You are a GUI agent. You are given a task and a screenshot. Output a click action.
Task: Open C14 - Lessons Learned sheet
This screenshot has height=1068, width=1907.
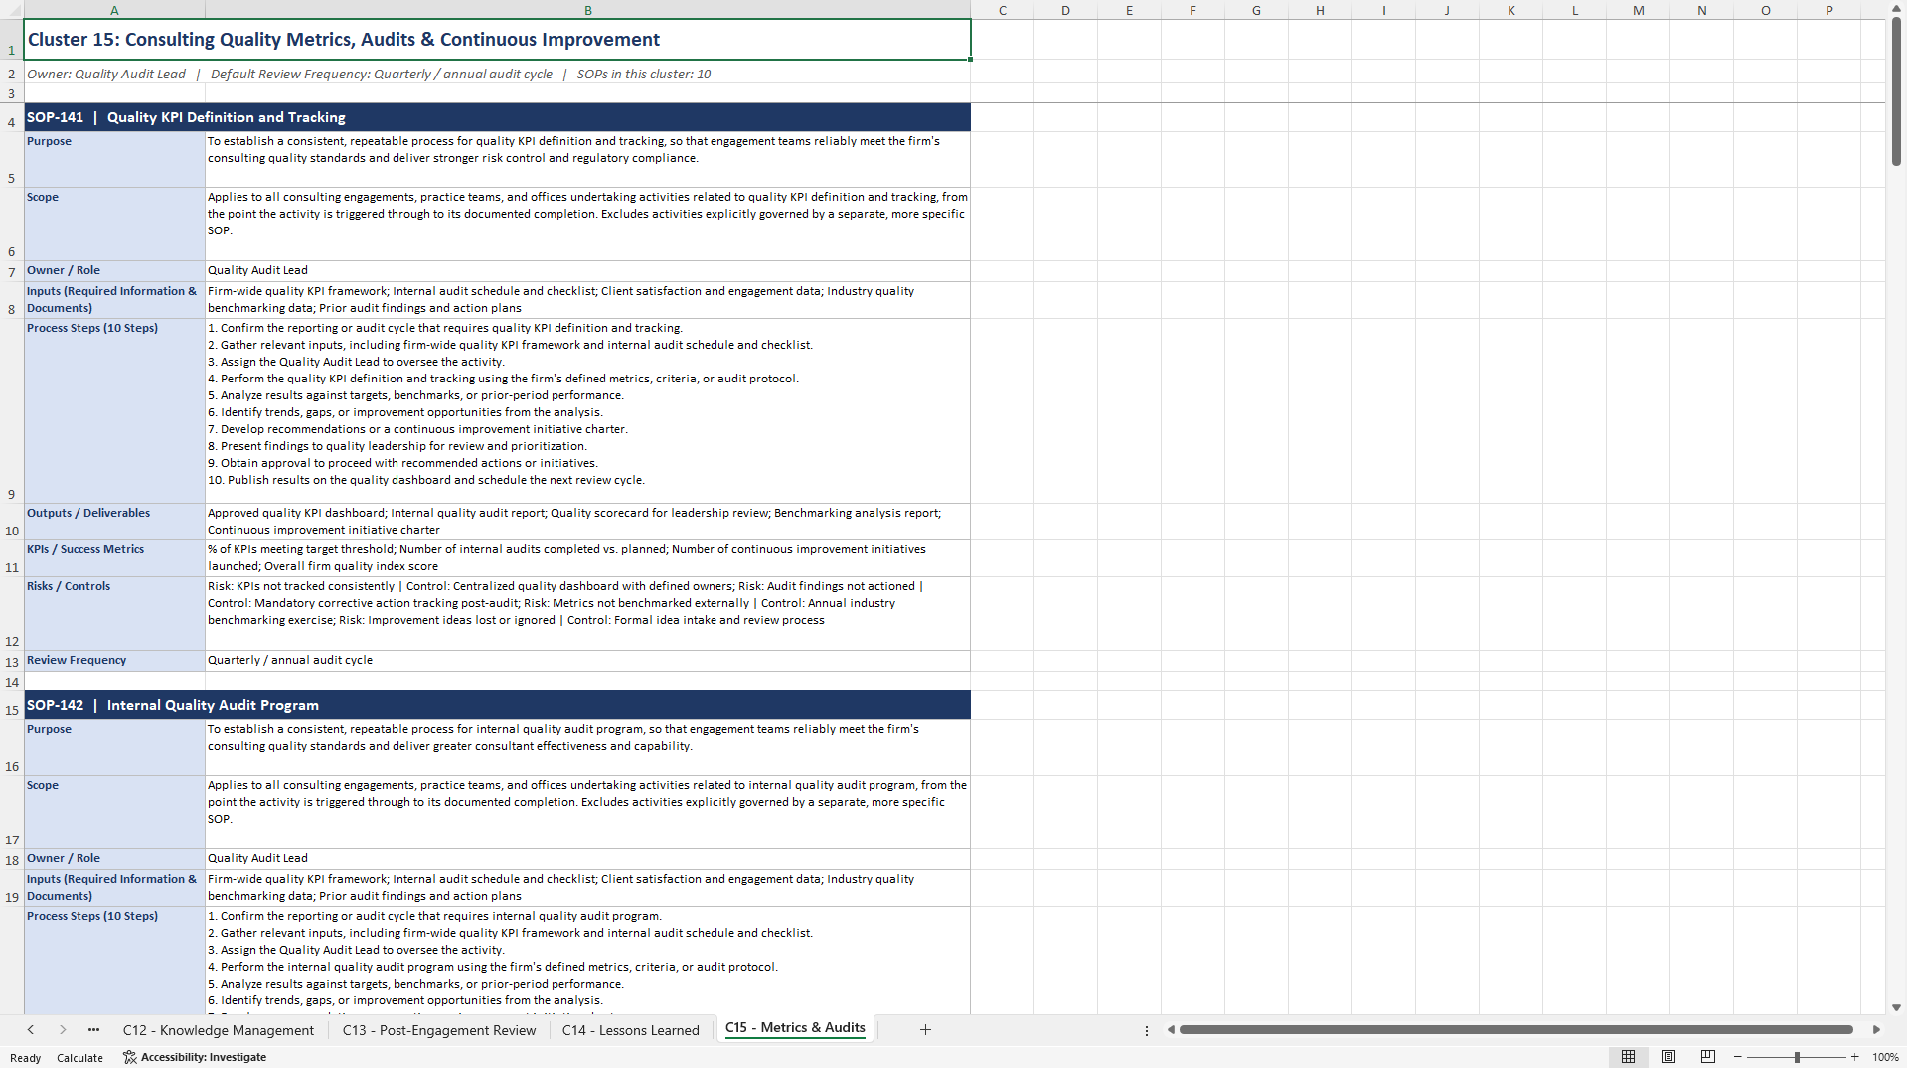(x=631, y=1030)
